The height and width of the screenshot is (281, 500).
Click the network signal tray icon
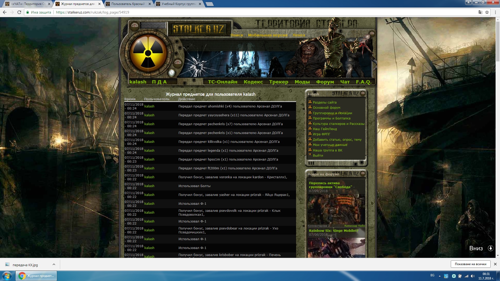click(466, 276)
